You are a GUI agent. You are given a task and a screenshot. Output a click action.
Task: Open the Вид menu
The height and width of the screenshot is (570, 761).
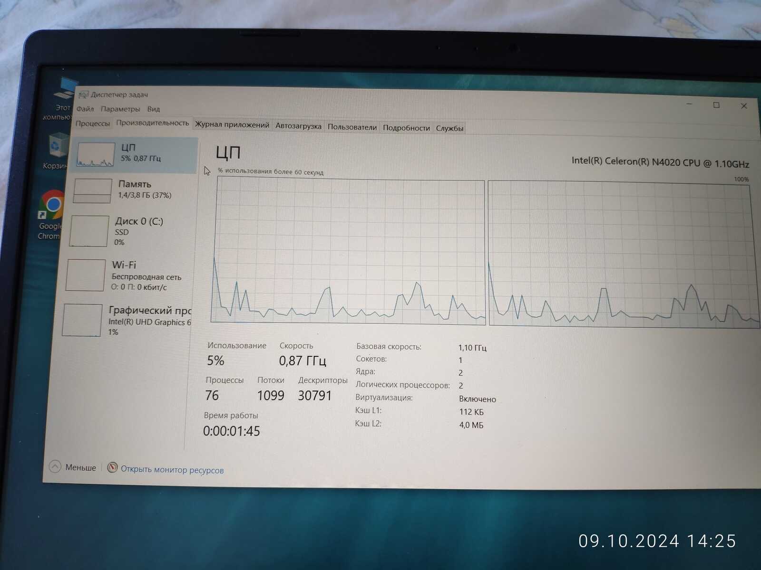coord(153,109)
